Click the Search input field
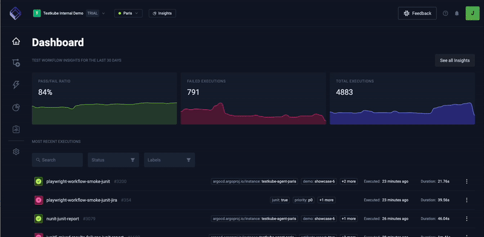This screenshot has width=484, height=237. [57, 160]
